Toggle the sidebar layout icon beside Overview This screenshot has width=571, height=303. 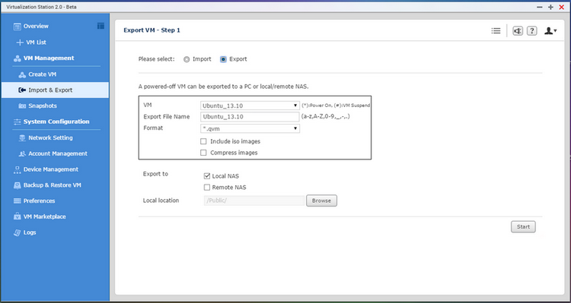point(100,26)
